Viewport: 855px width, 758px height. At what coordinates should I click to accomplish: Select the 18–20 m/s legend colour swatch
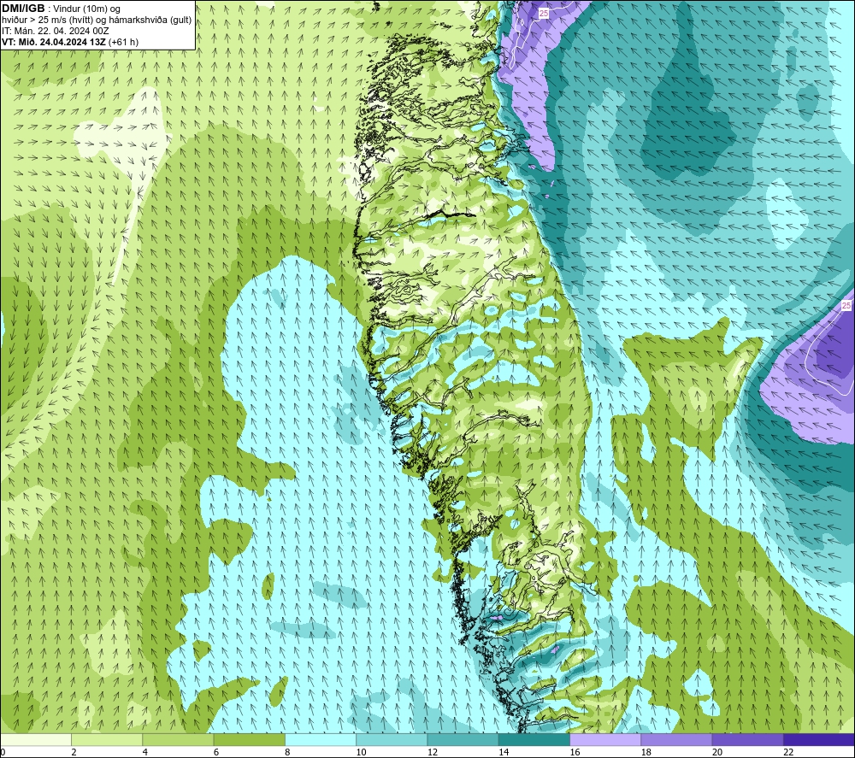pyautogui.click(x=676, y=739)
